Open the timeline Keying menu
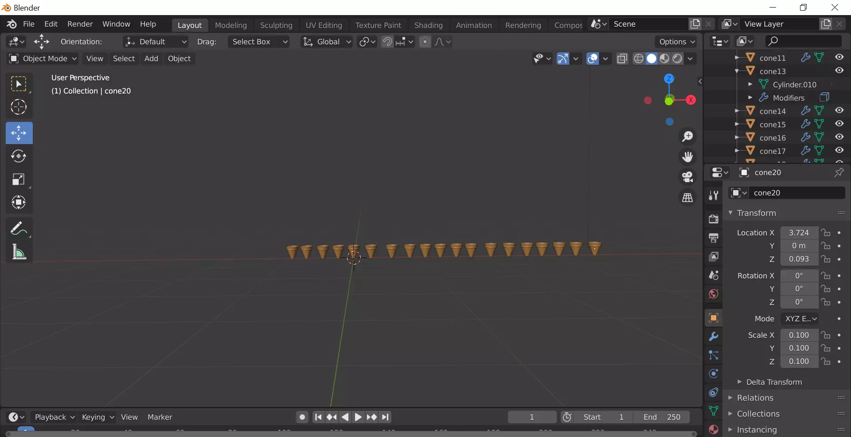Screen dimensions: 851x437 pos(98,417)
